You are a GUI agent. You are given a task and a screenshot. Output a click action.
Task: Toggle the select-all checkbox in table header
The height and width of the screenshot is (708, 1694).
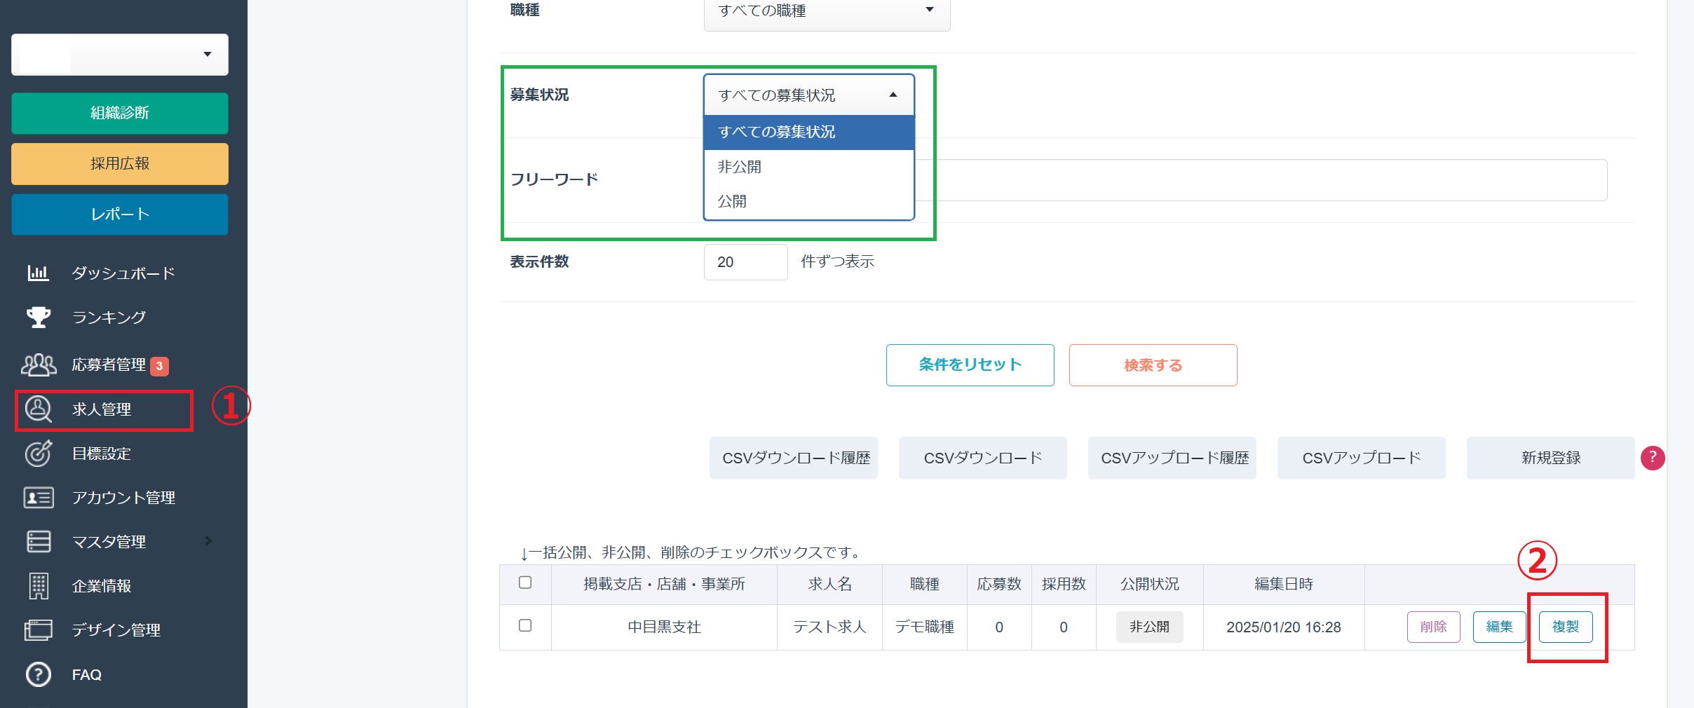[x=525, y=583]
